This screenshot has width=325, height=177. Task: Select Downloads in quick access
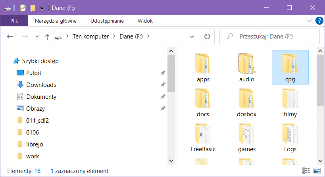41,85
